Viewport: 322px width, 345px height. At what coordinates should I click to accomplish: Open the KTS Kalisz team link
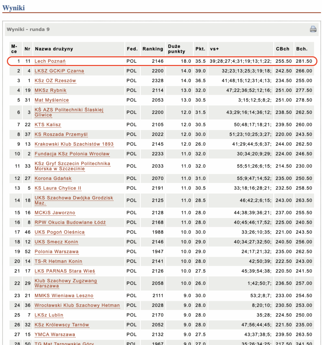(x=48, y=125)
